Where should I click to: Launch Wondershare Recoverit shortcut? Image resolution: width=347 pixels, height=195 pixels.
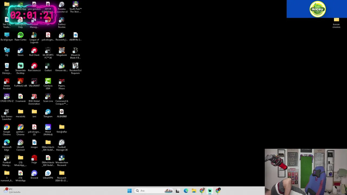coord(62,161)
